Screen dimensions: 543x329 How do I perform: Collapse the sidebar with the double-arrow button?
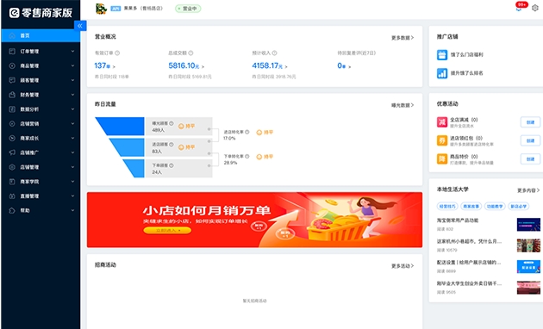pyautogui.click(x=80, y=26)
